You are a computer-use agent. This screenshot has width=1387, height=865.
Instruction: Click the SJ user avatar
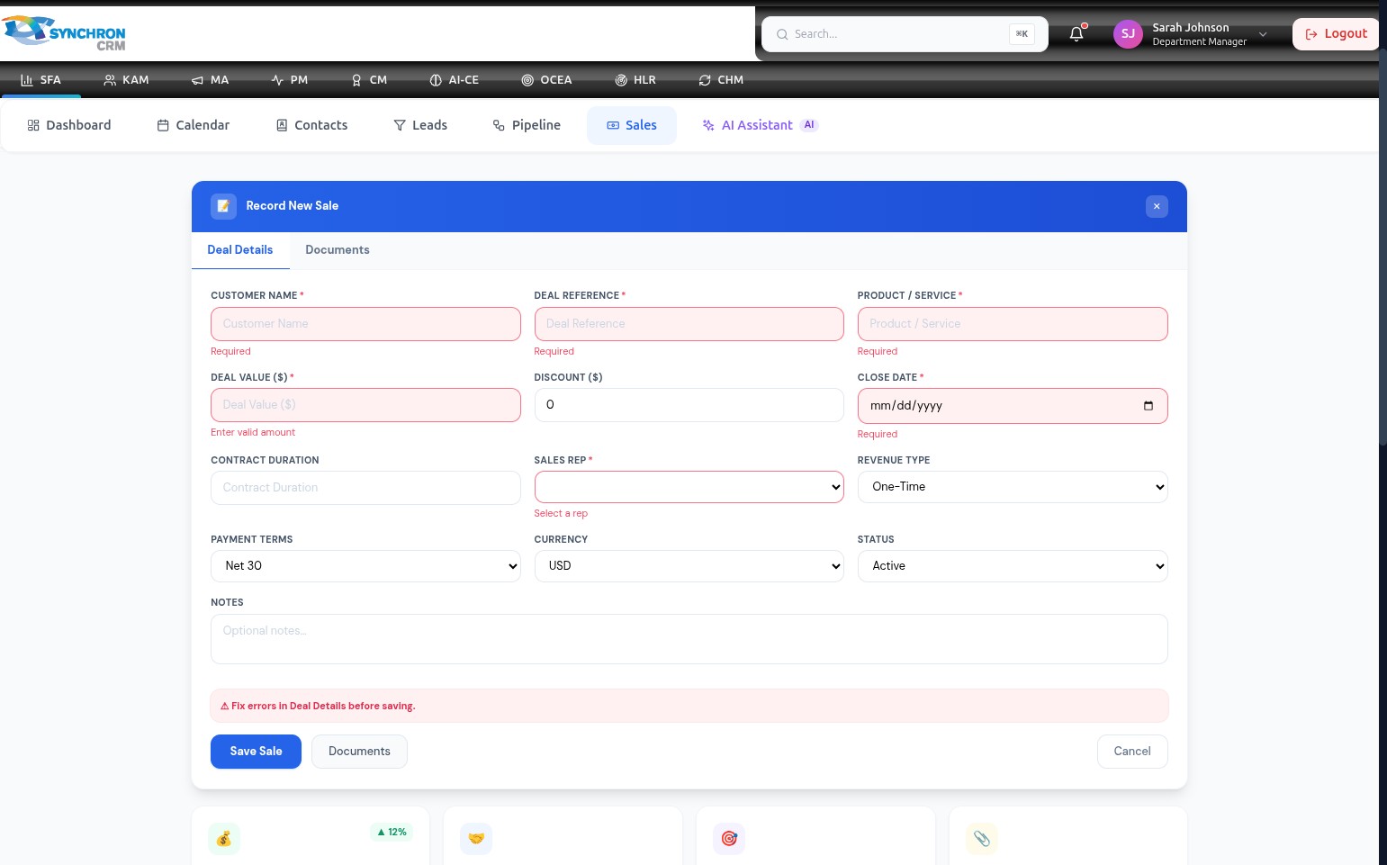click(x=1128, y=34)
